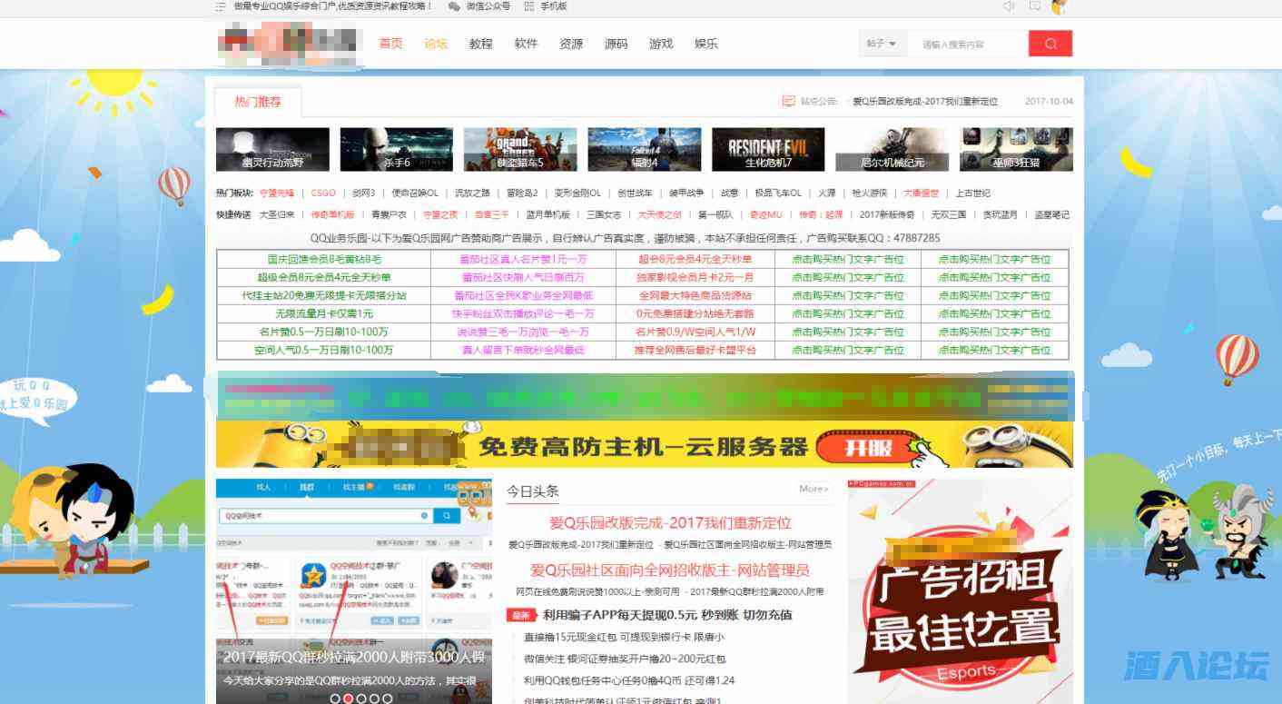Expand the 帖子 search type dropdown

[x=882, y=44]
